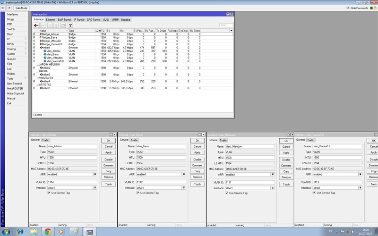Click Cancel in the vlan_JMeudon window
Viewport: 378px width, 236px height.
286,147
